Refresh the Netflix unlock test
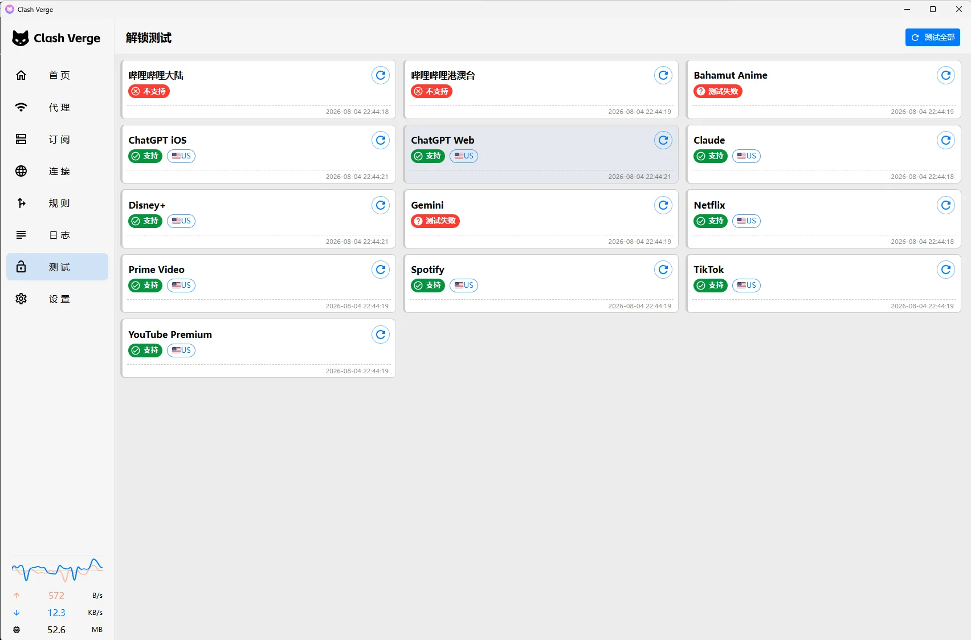Screen dimensions: 971x640 (945, 205)
